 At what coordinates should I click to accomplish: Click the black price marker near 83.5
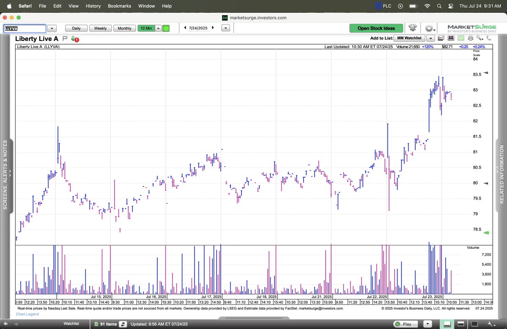(486, 73)
